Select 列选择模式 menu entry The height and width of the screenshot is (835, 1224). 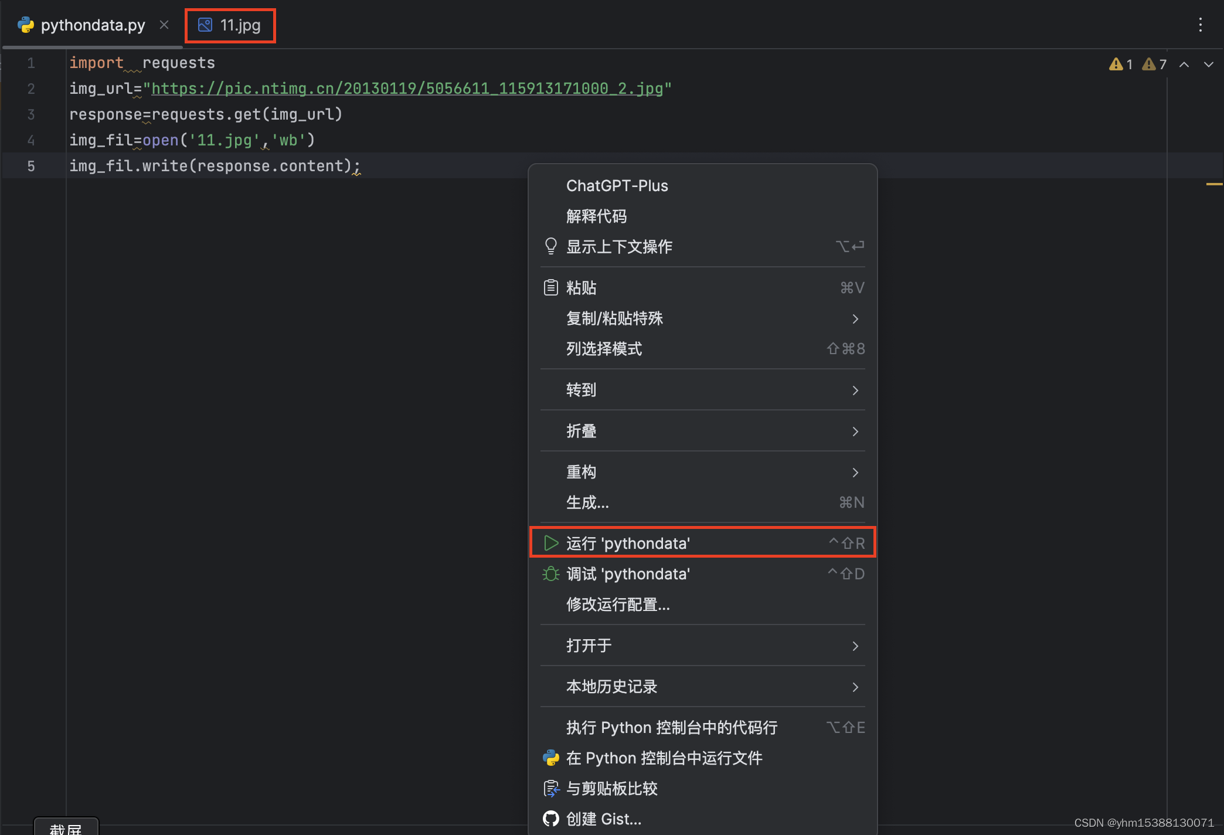pos(702,349)
